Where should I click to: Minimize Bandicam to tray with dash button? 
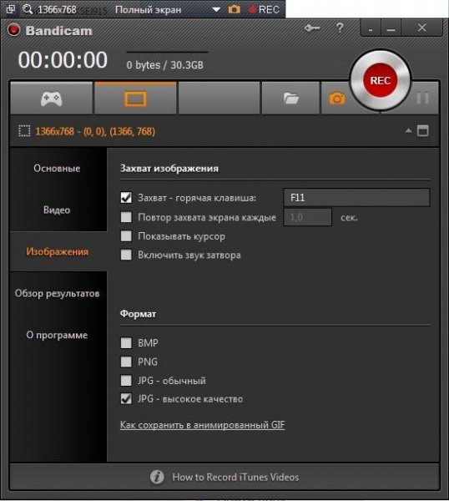371,28
